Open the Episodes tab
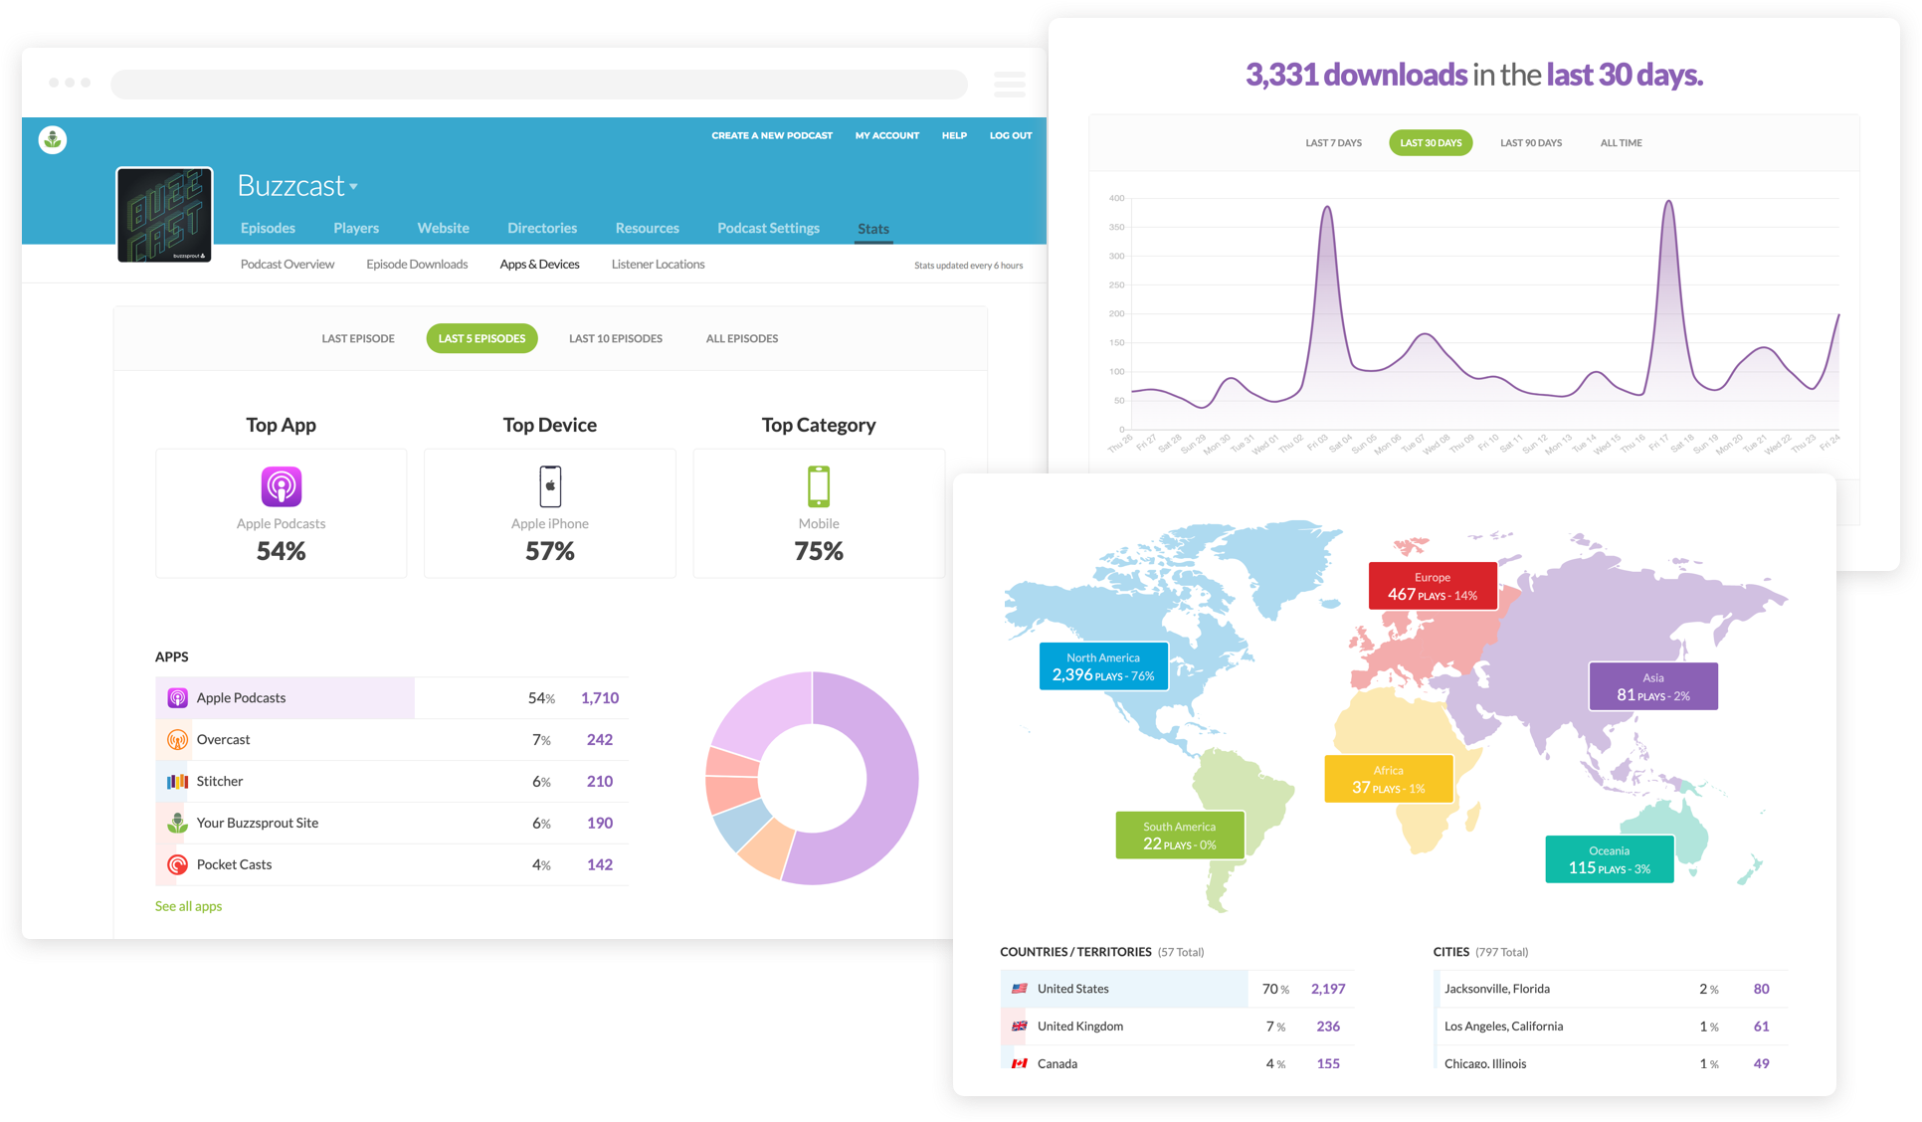The width and height of the screenshot is (1922, 1122). coord(268,228)
